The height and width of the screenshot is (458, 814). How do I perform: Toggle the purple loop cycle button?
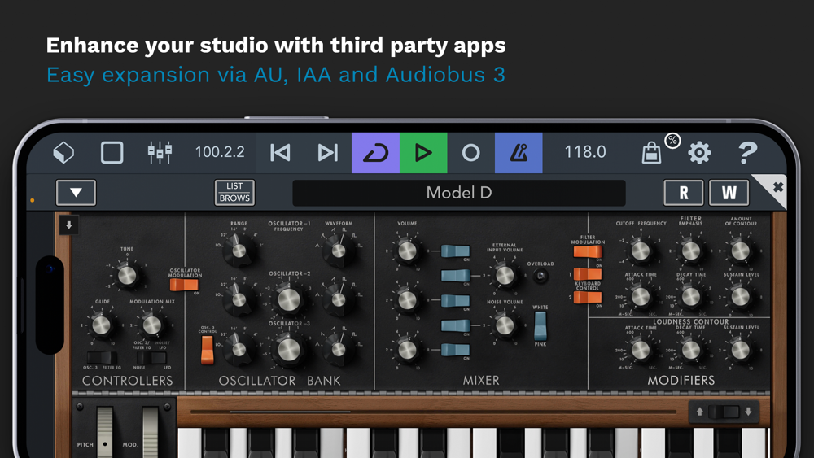375,153
